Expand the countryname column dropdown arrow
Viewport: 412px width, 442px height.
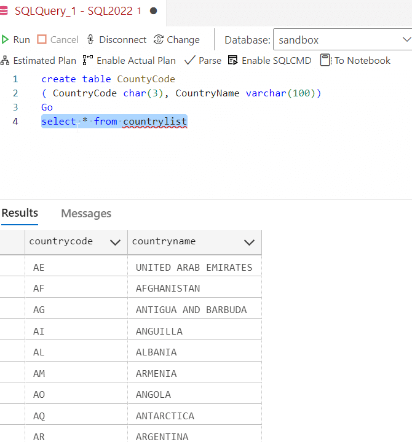(249, 242)
